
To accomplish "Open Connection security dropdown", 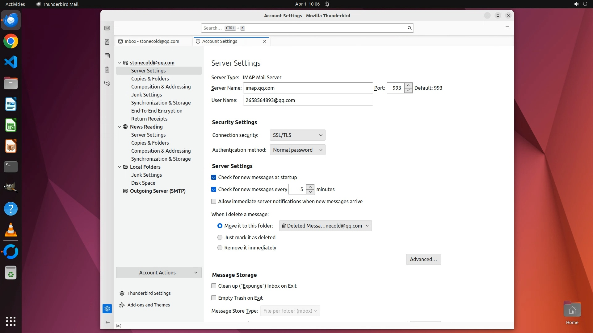I will pyautogui.click(x=297, y=135).
